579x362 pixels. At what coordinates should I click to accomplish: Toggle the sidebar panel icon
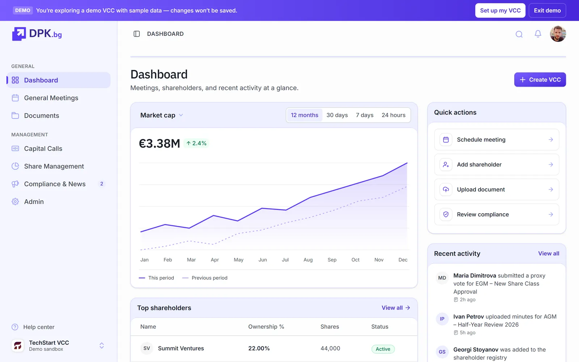pos(136,34)
